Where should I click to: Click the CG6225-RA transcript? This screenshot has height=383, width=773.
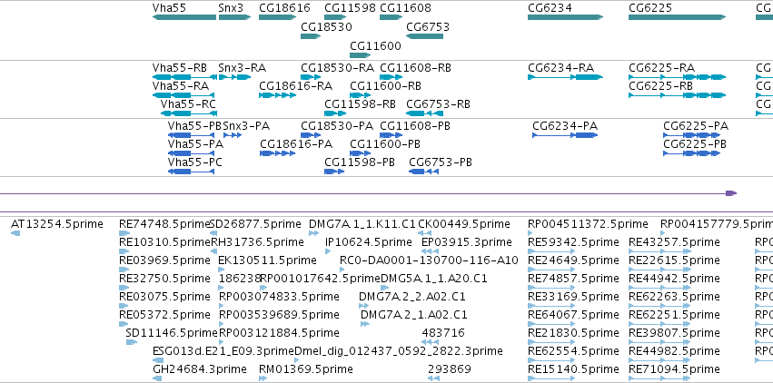pyautogui.click(x=678, y=77)
